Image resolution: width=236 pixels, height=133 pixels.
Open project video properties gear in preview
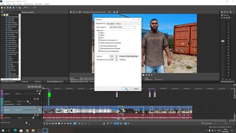point(71,12)
